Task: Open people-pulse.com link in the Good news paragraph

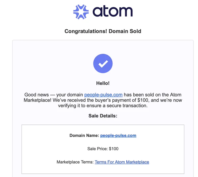Action: (103, 95)
